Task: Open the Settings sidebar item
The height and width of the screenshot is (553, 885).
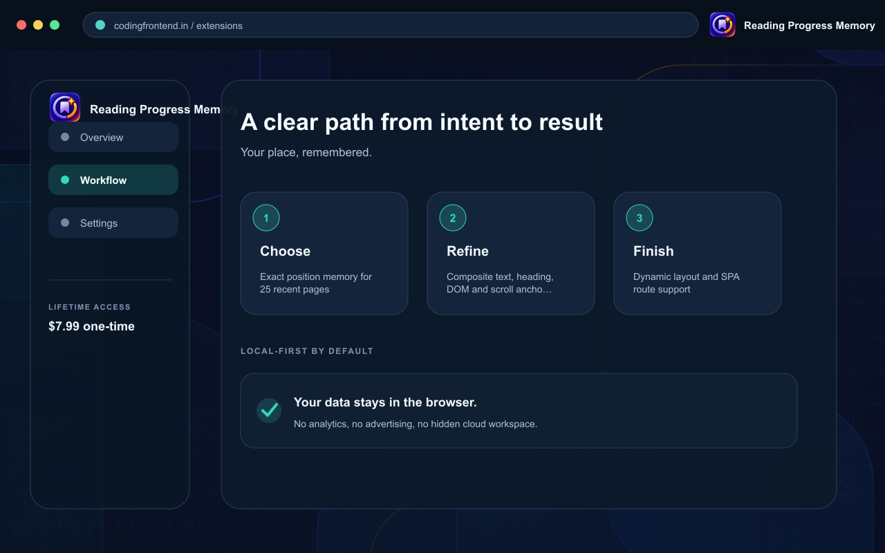Action: (x=113, y=223)
